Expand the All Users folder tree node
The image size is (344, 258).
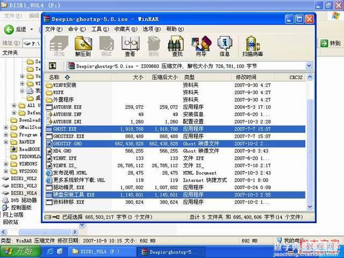(14, 105)
